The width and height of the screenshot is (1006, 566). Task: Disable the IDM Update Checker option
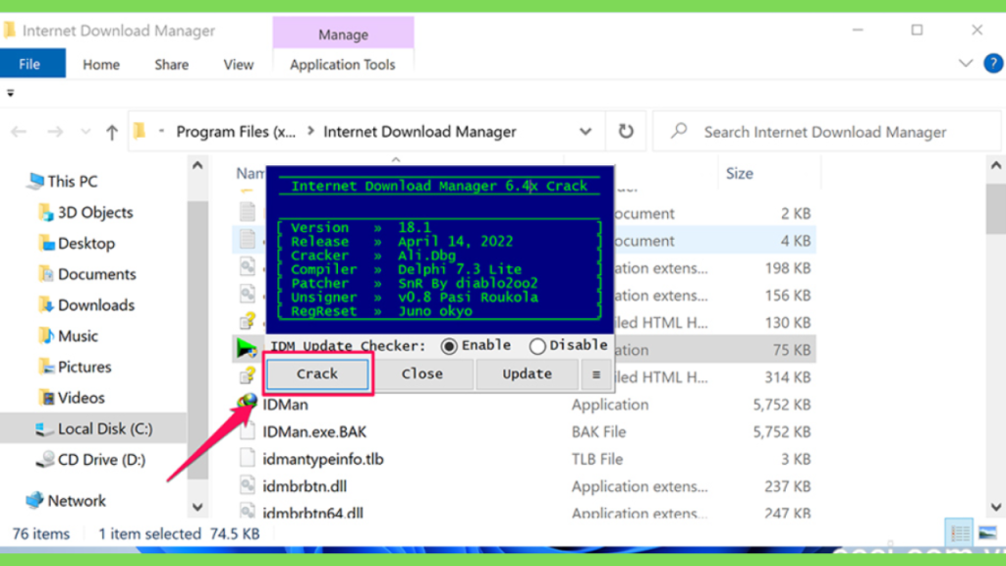[537, 346]
